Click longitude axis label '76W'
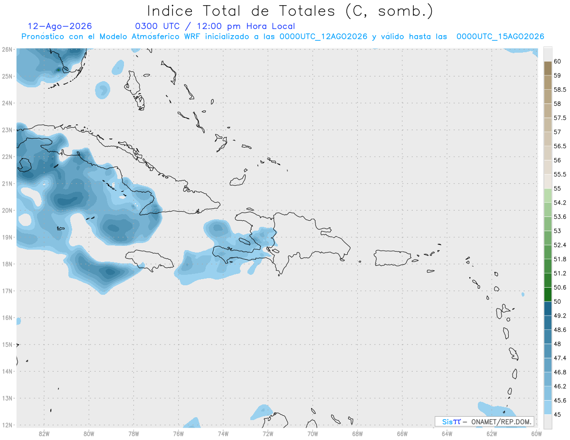 (178, 433)
